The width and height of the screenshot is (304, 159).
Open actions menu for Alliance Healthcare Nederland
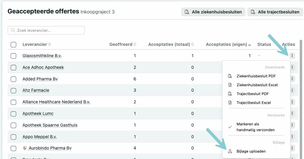click(x=292, y=102)
